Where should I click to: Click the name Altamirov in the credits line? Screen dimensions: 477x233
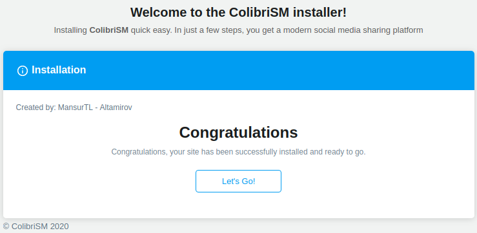coord(116,107)
